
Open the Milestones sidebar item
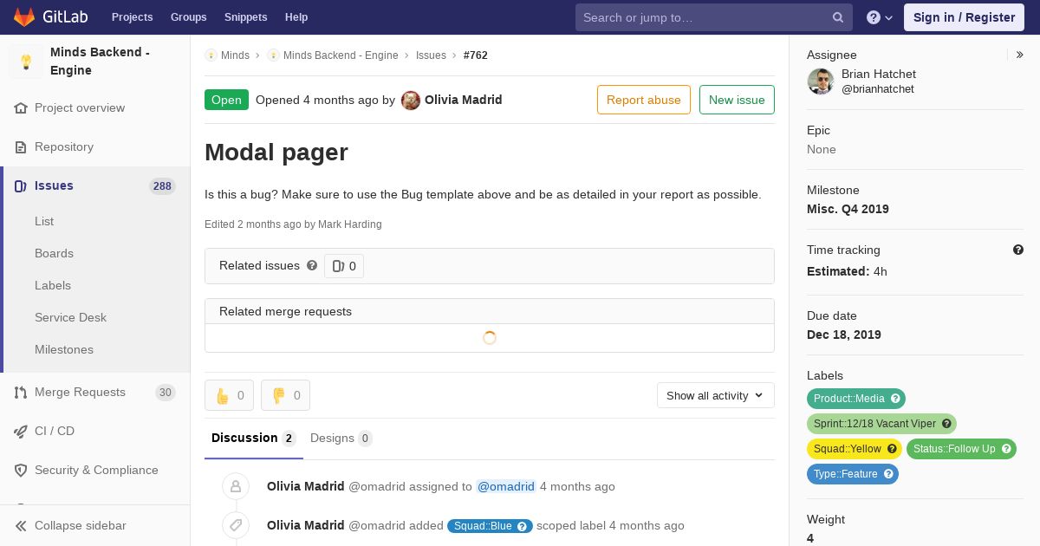pyautogui.click(x=64, y=350)
